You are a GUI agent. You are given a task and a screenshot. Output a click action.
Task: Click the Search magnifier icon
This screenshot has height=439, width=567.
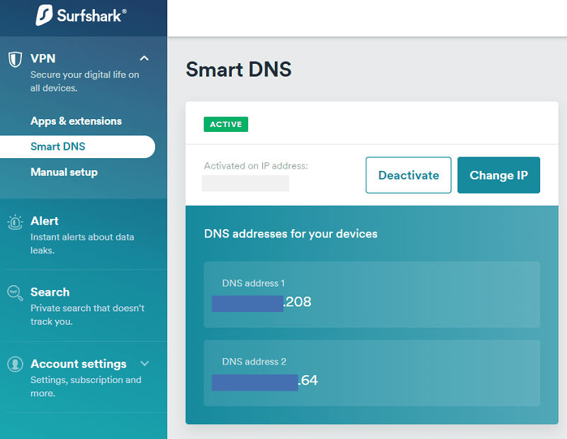(x=15, y=293)
